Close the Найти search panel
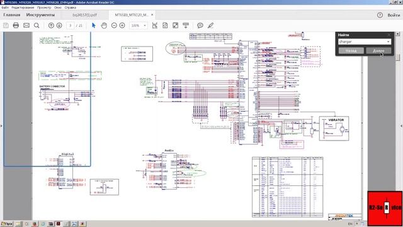Viewport: 403px width, 227px height. (389, 35)
